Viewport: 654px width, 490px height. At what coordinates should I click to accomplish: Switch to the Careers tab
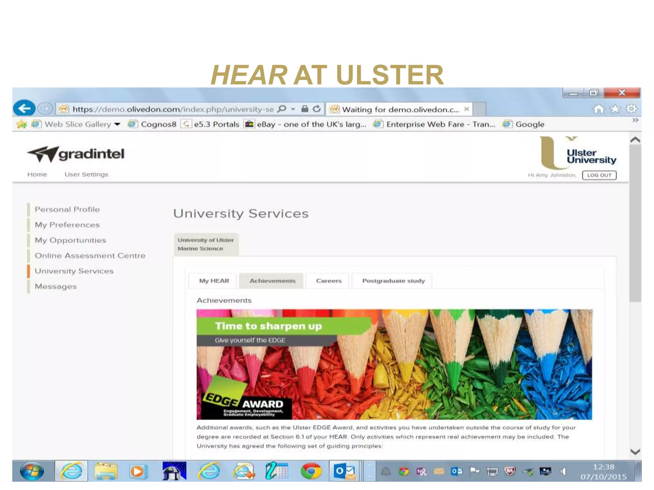328,281
